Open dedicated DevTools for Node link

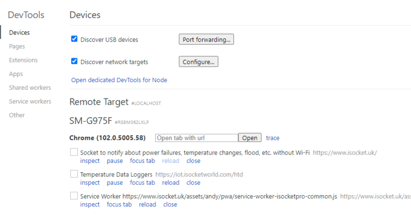pos(119,80)
